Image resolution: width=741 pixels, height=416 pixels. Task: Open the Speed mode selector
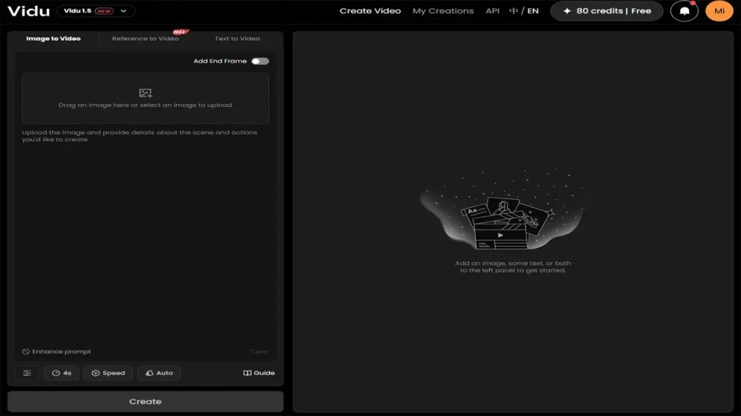109,373
